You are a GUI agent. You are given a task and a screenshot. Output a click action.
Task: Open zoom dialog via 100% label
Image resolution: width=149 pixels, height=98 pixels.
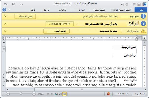coord(40,94)
